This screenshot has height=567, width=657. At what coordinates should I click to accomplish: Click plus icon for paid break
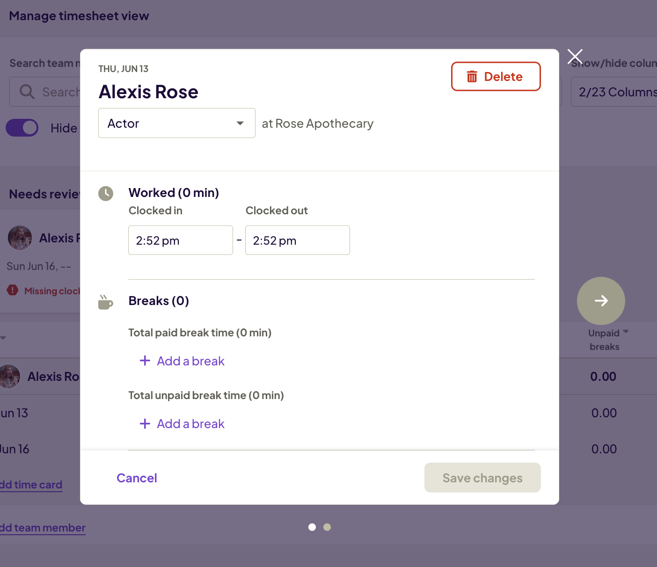point(145,361)
